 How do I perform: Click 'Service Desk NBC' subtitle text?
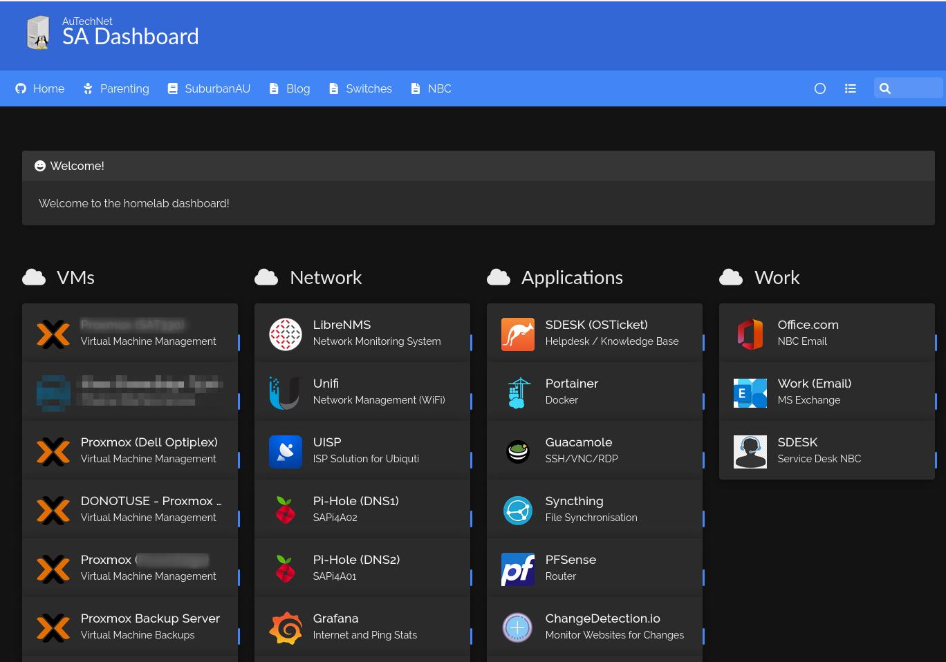tap(819, 459)
